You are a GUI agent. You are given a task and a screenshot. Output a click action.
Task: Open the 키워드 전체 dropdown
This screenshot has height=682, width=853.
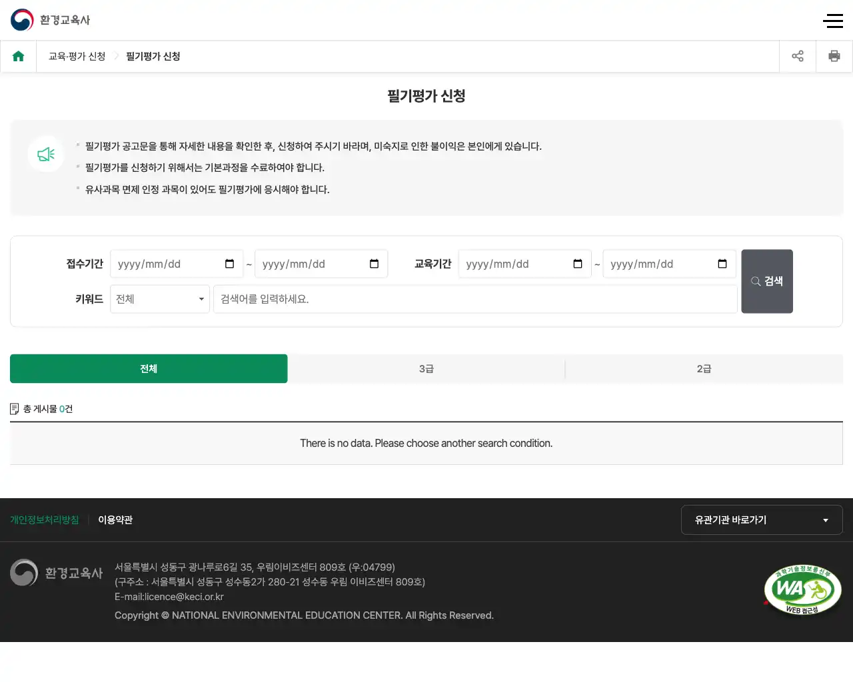pos(160,299)
